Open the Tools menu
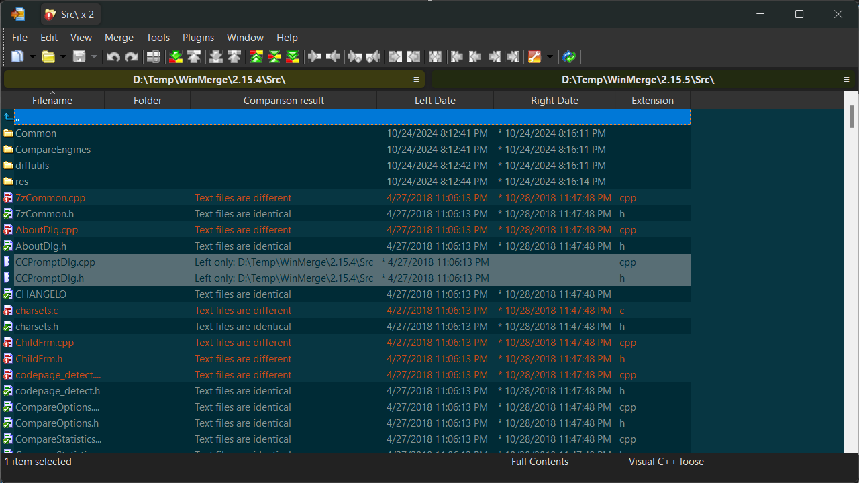 (x=158, y=38)
